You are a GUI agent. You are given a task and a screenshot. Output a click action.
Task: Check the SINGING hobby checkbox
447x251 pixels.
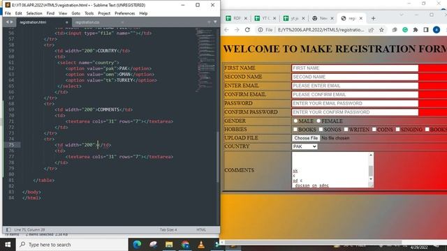tap(397, 129)
